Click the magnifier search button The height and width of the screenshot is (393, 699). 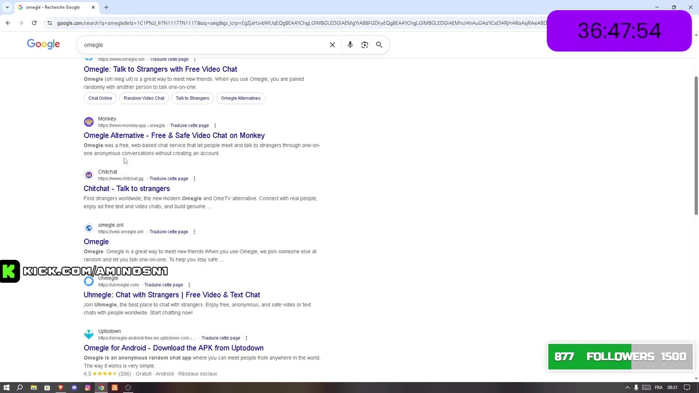click(x=379, y=45)
